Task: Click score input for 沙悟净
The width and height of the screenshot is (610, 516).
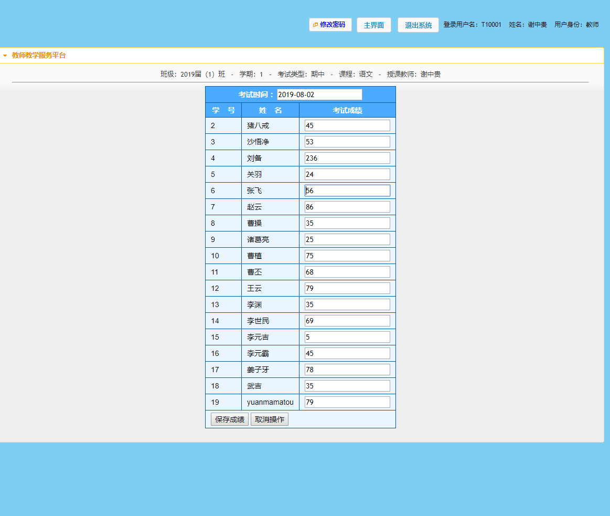Action: pyautogui.click(x=347, y=142)
